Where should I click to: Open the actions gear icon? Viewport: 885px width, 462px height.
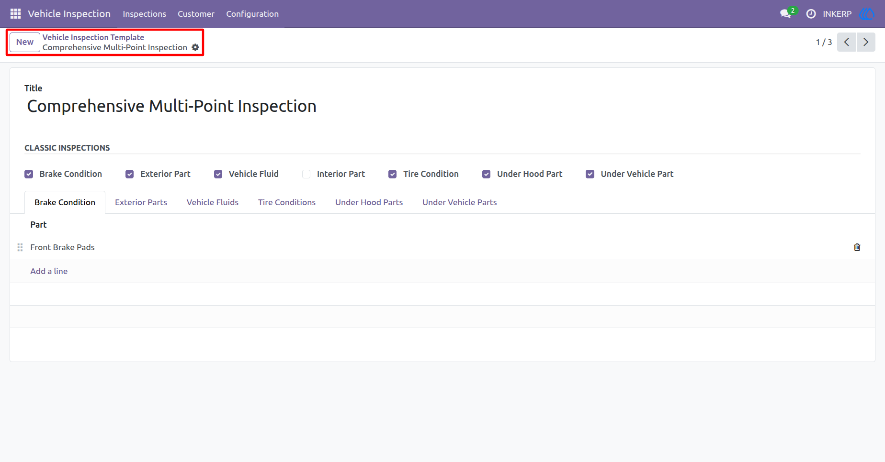(195, 47)
